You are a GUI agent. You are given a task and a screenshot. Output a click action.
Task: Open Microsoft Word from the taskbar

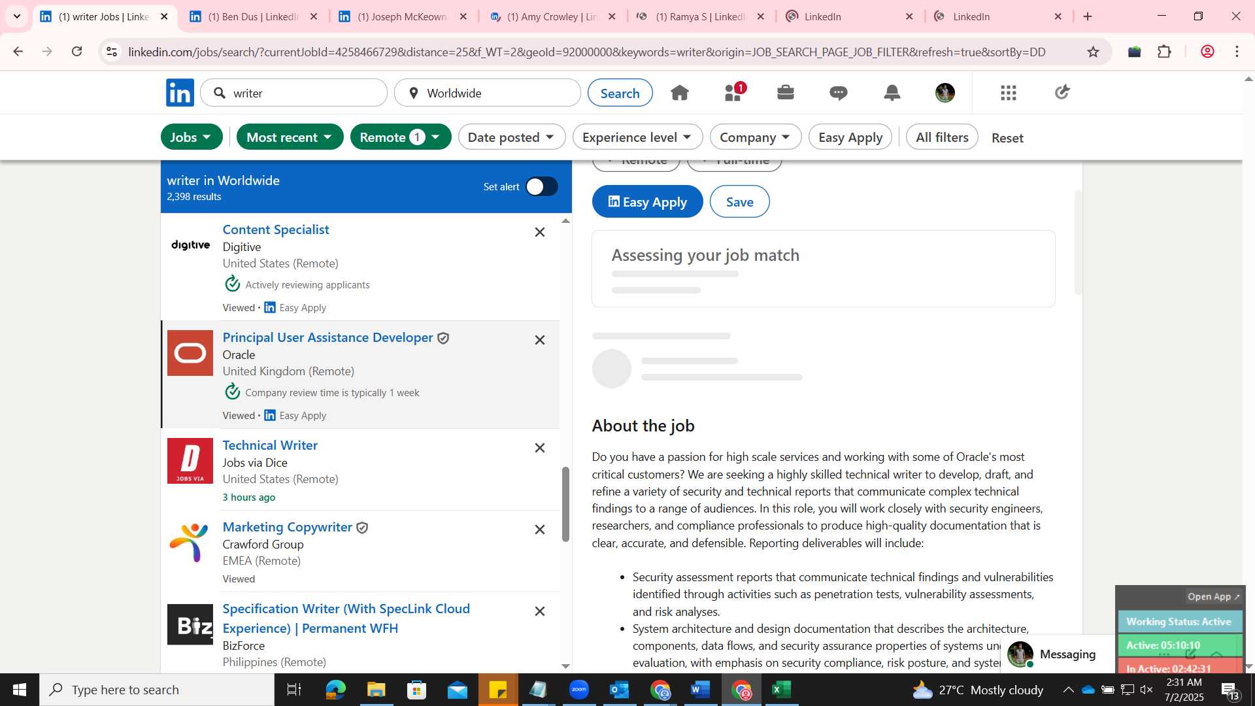coord(701,690)
